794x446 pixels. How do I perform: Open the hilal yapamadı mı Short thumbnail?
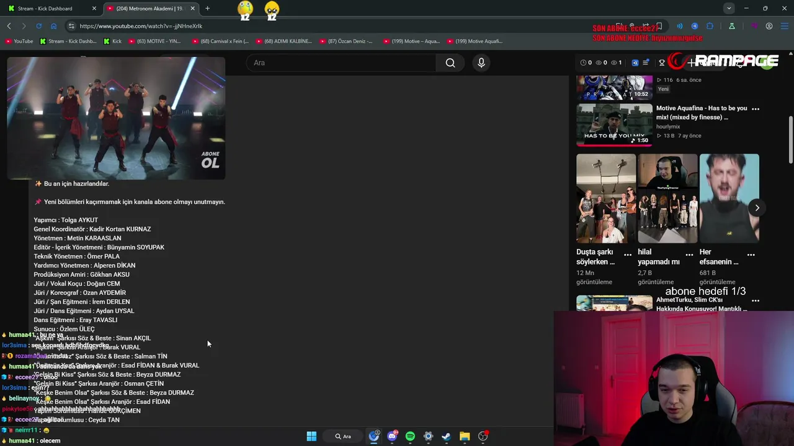tap(667, 198)
